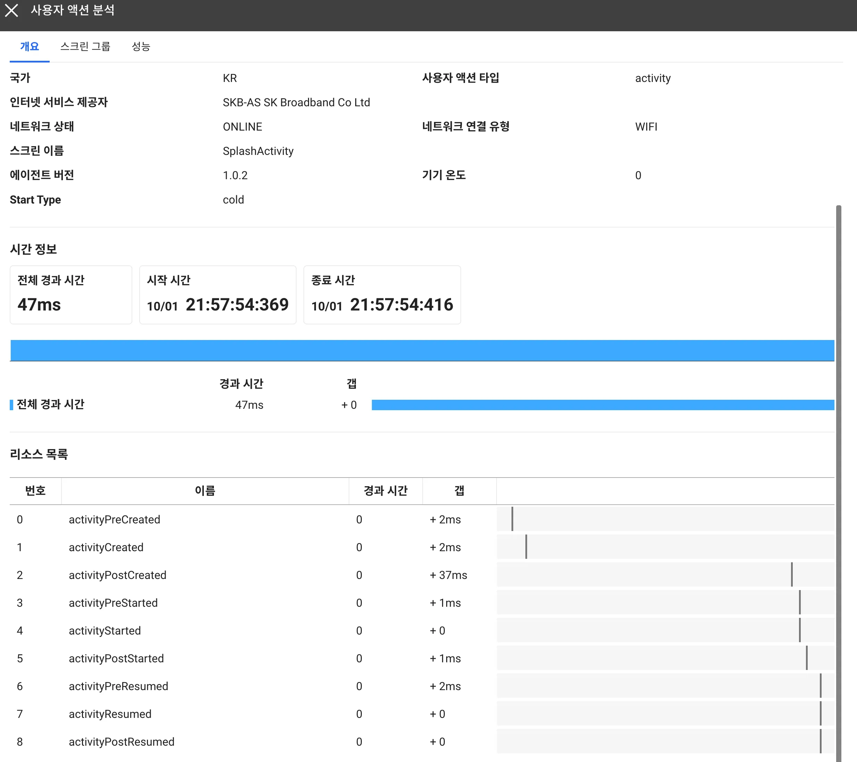Screen dimensions: 857x762
Task: Click the activityResumed row name
Action: (x=110, y=714)
